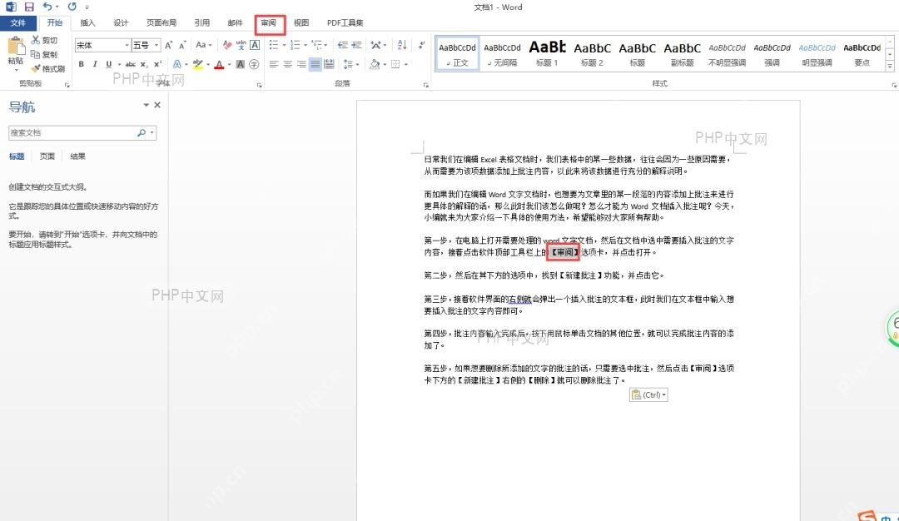Apply distributed alignment icon
This screenshot has height=521, width=899.
click(329, 64)
